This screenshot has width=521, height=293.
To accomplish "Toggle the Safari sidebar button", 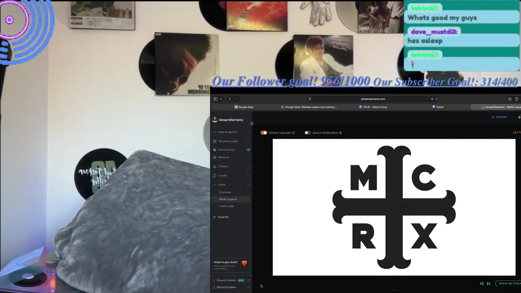I will pyautogui.click(x=215, y=99).
